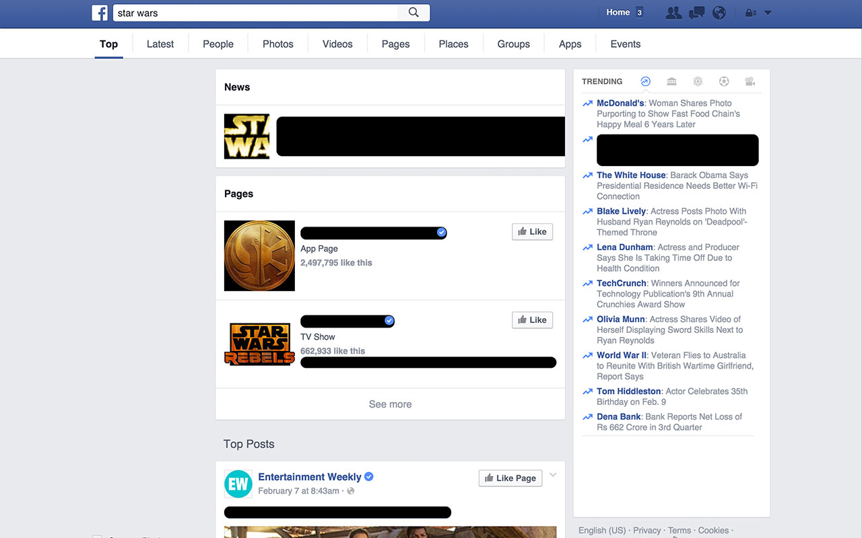Click the trending arrow beside McDonald's
Viewport: 862px width, 538px height.
click(587, 104)
